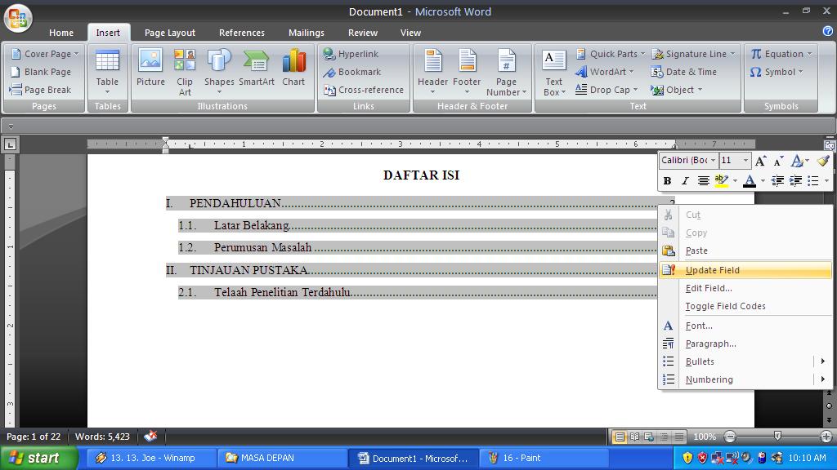837x470 pixels.
Task: Switch to the Page Layout tab
Action: [x=170, y=33]
